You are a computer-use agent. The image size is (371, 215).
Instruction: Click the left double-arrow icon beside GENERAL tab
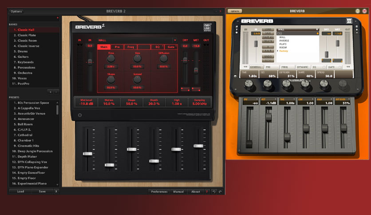pos(245,67)
